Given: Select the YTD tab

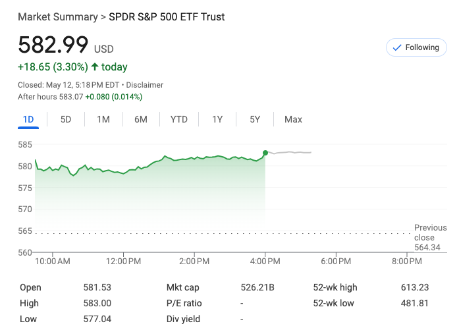Looking at the screenshot, I should tap(179, 119).
